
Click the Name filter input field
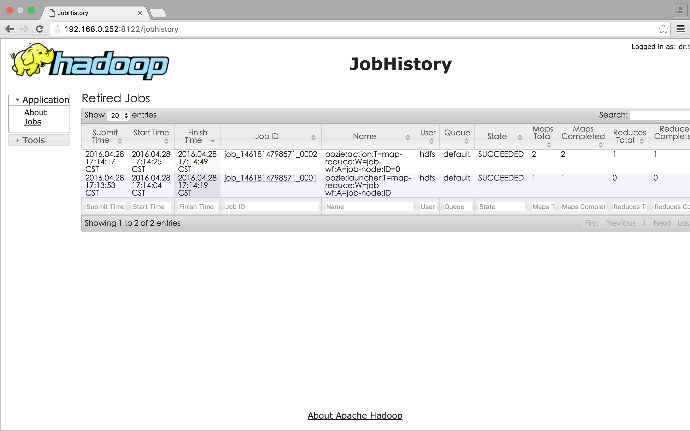click(369, 207)
